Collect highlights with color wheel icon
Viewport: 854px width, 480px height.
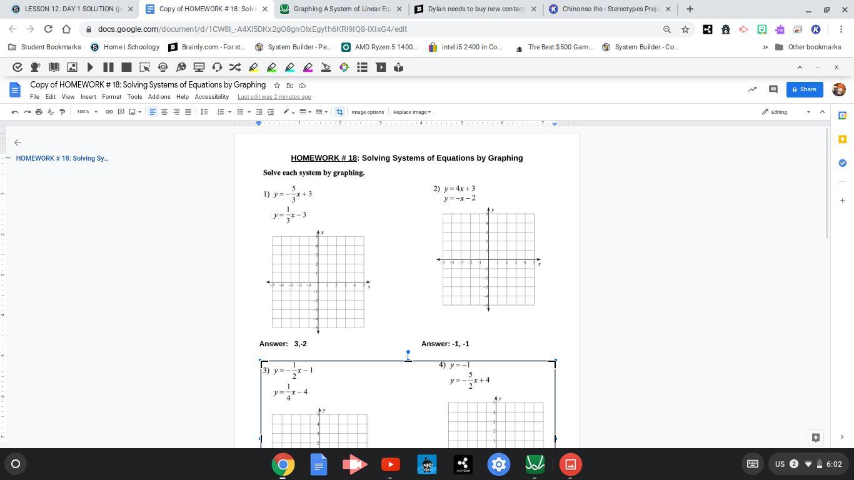point(344,67)
